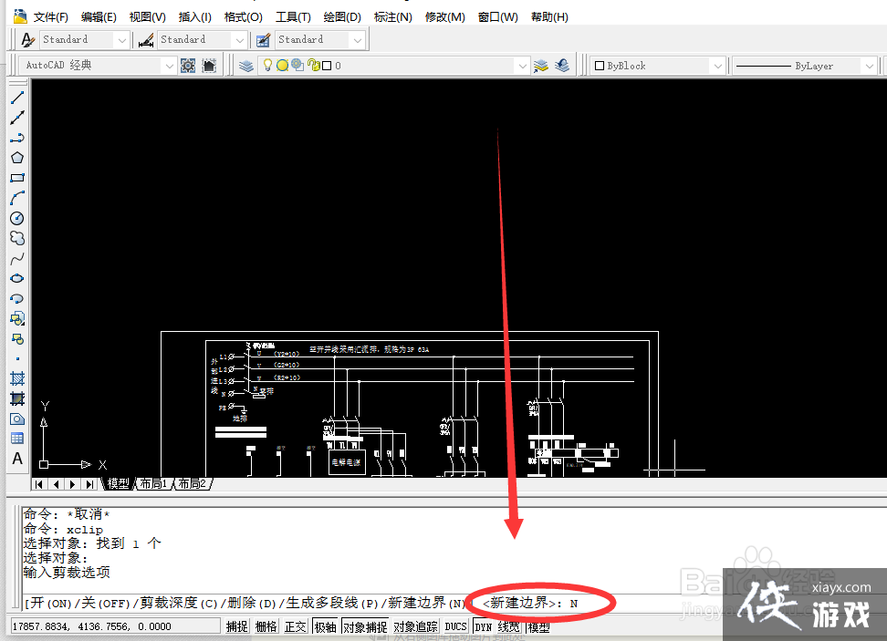Select the Line tool
The height and width of the screenshot is (641, 887).
pyautogui.click(x=16, y=98)
